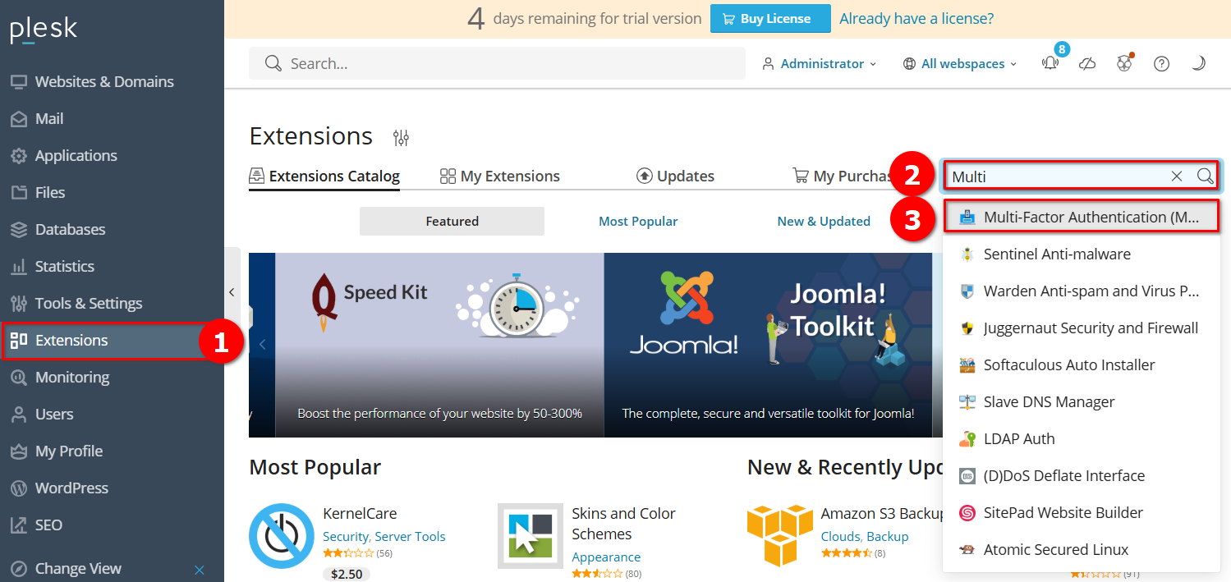The height and width of the screenshot is (582, 1231).
Task: Select Slave DNS Manager result
Action: click(1082, 401)
